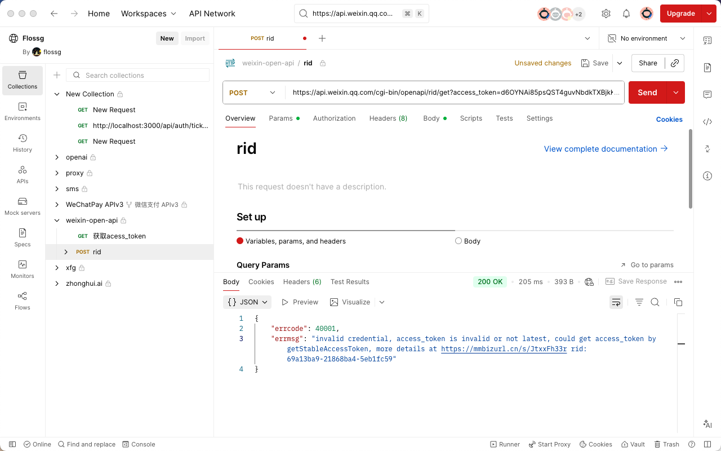Search the response body with magnifier icon

tap(655, 302)
